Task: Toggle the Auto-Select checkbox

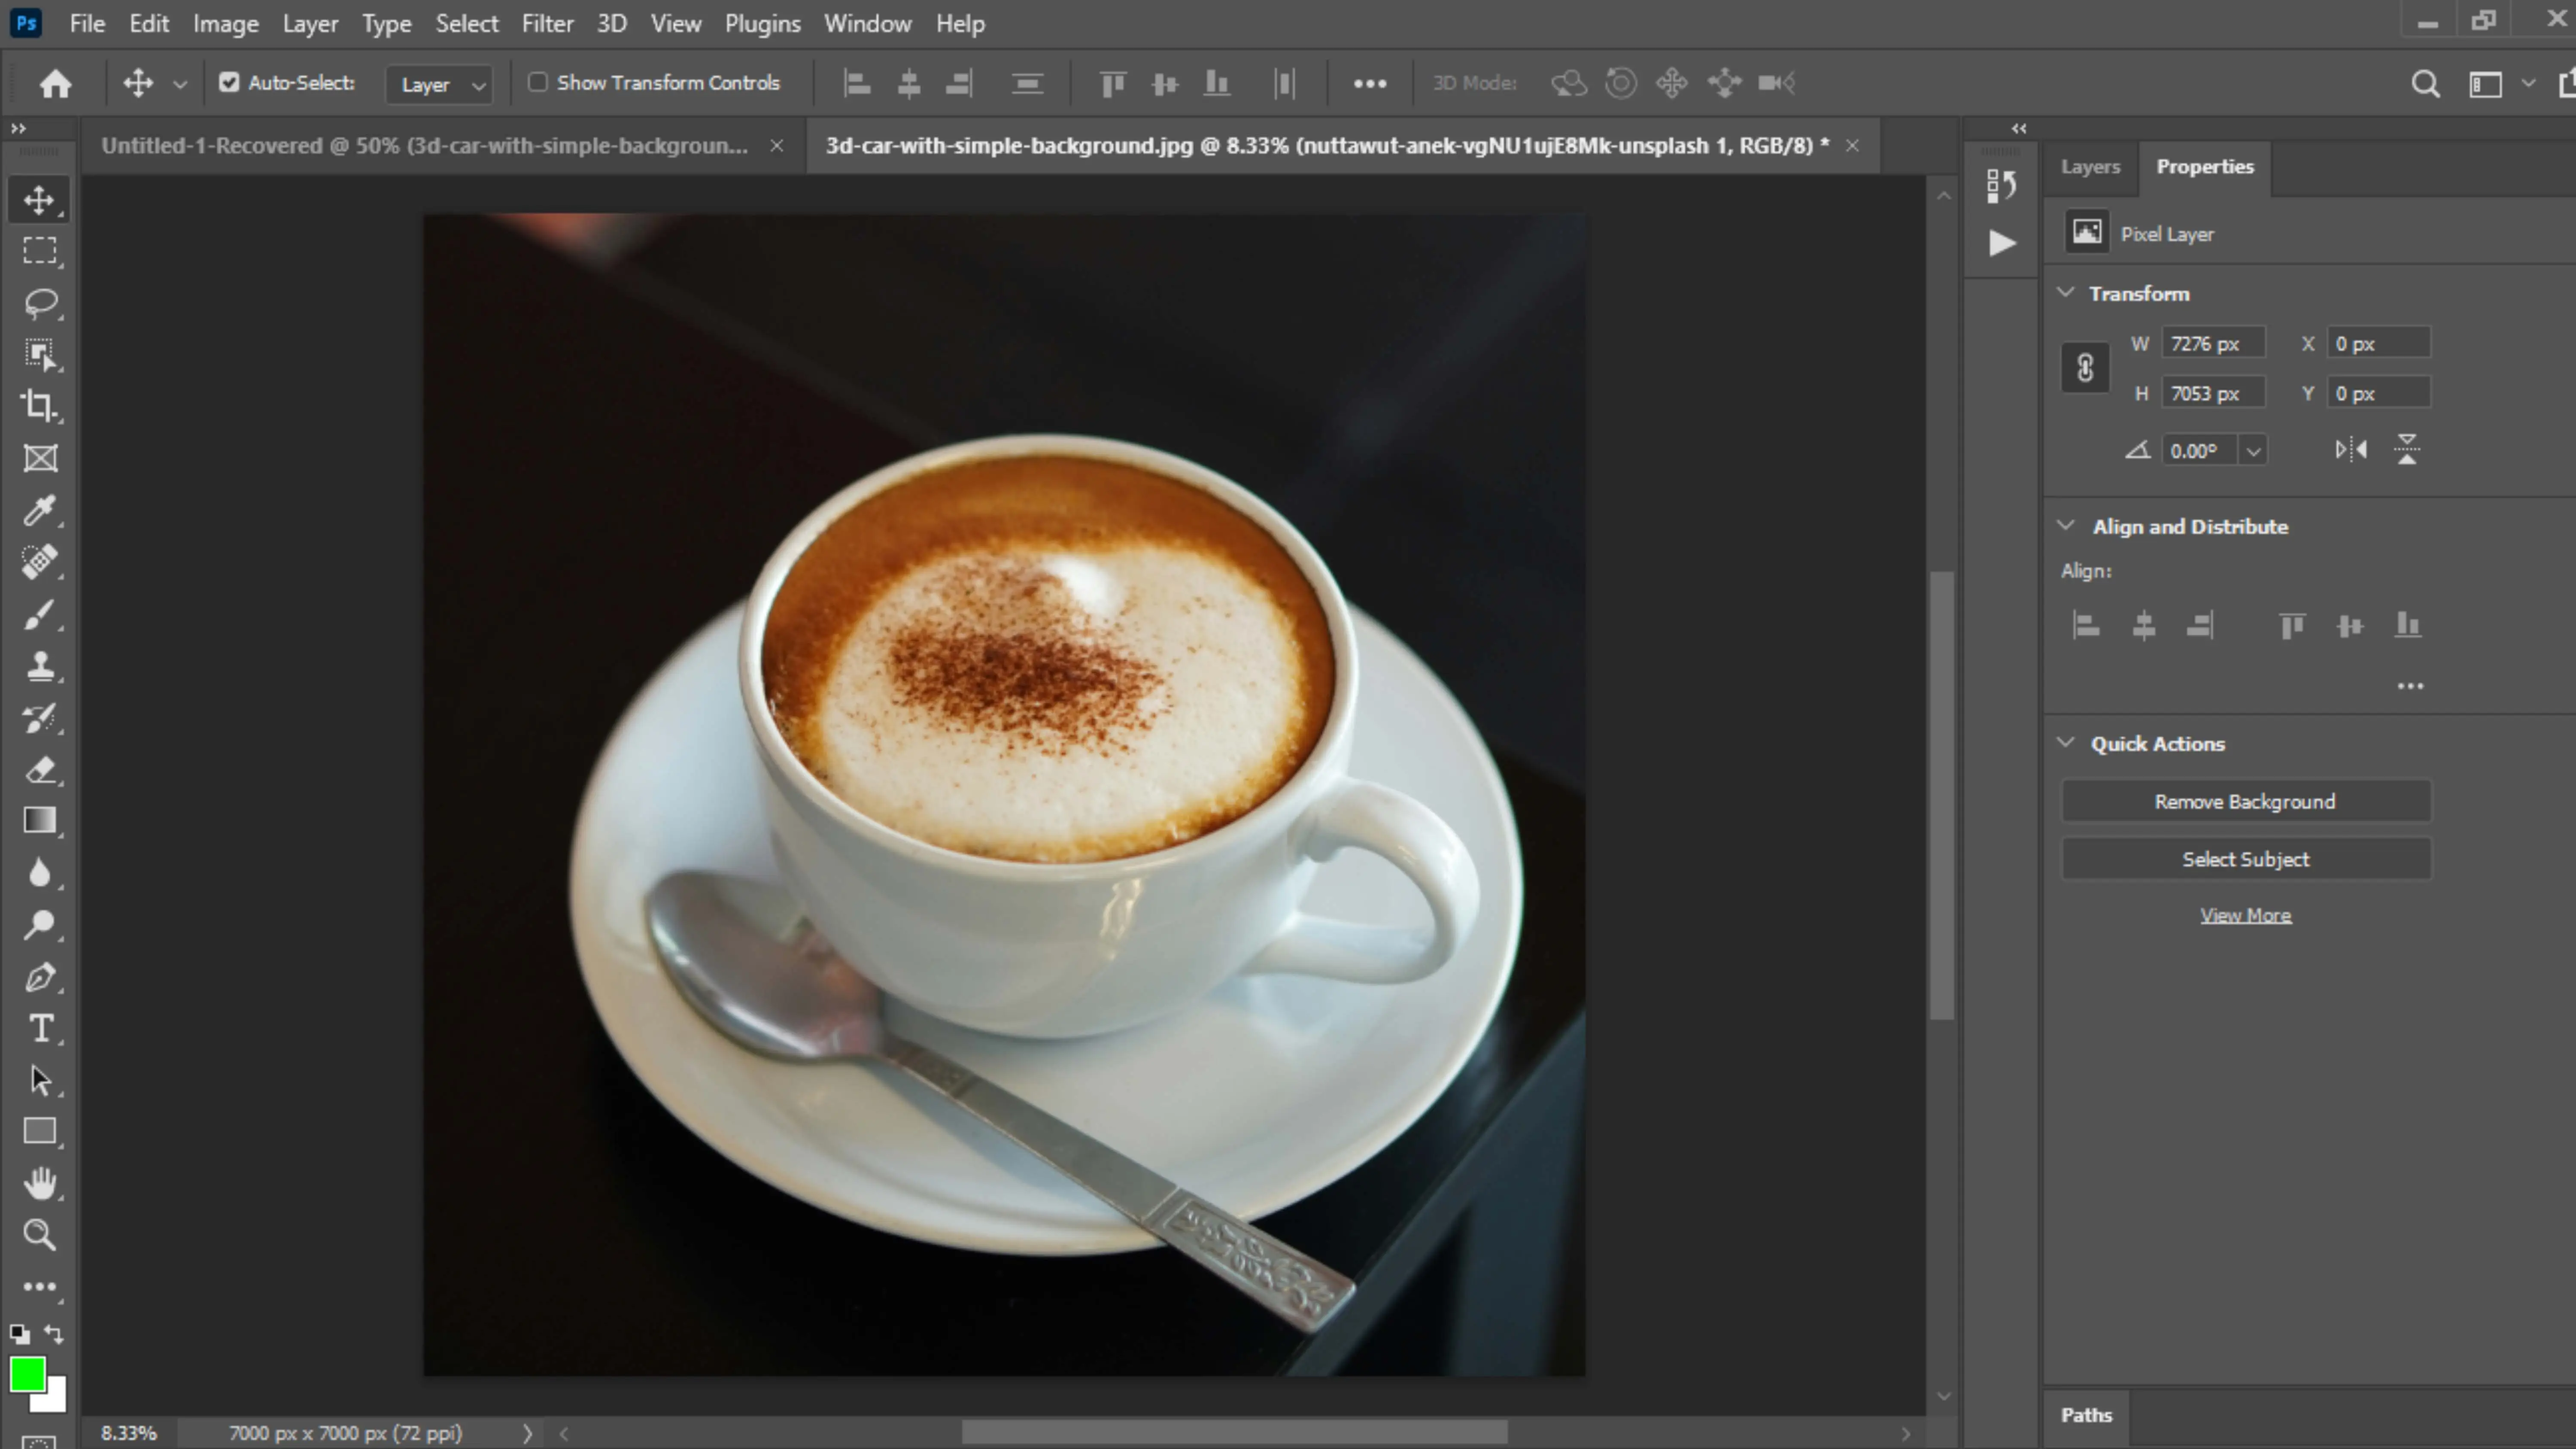Action: pos(229,83)
